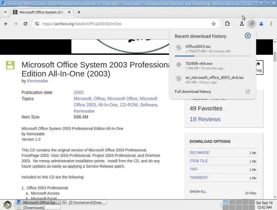Switch to Z:\home\vm3\Dow taskbar window

coord(84,202)
